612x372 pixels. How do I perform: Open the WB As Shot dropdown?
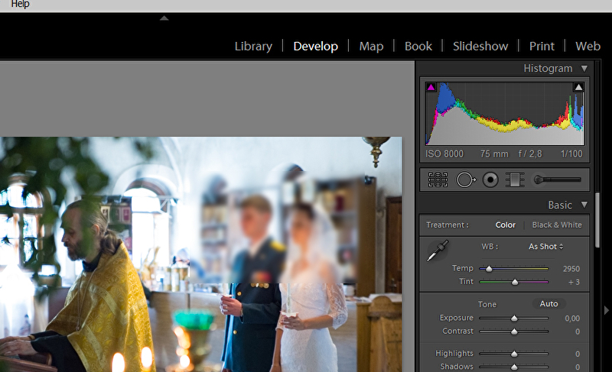tap(545, 247)
